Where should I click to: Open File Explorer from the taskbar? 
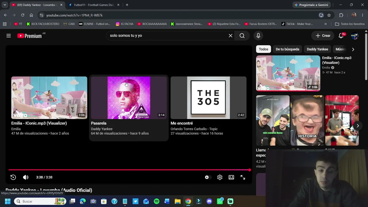tap(178, 201)
